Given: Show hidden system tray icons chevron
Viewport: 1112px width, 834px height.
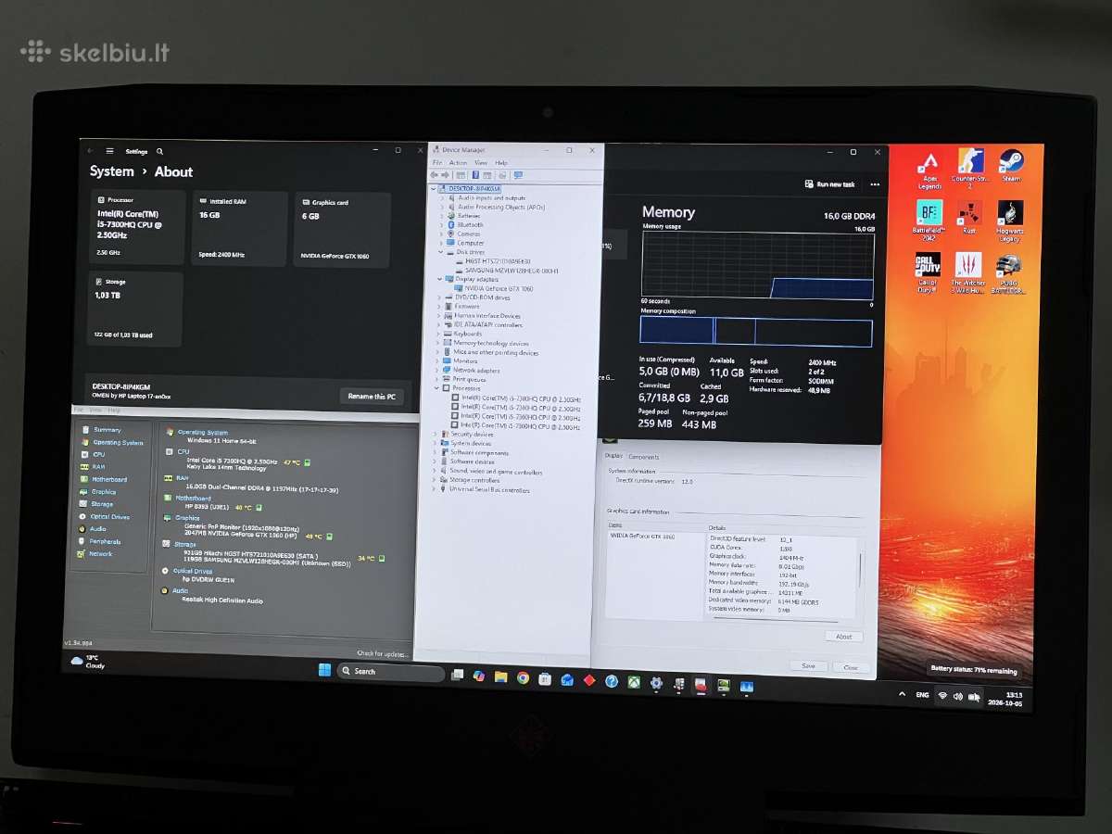Looking at the screenshot, I should 902,693.
